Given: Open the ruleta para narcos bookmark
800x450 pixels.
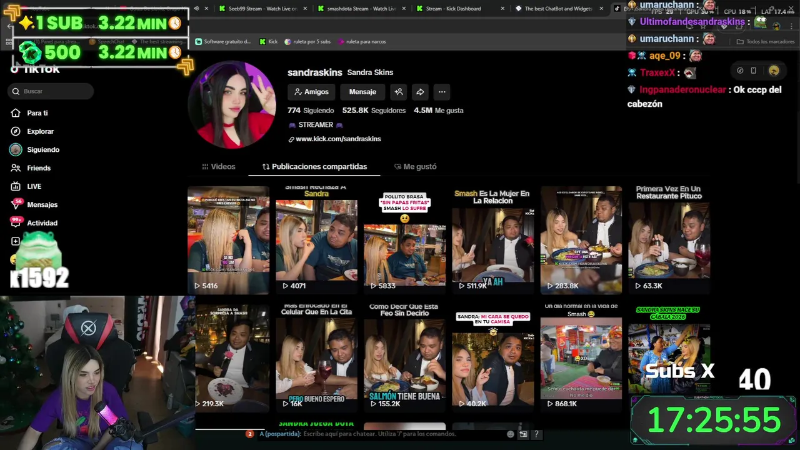Looking at the screenshot, I should pos(361,42).
